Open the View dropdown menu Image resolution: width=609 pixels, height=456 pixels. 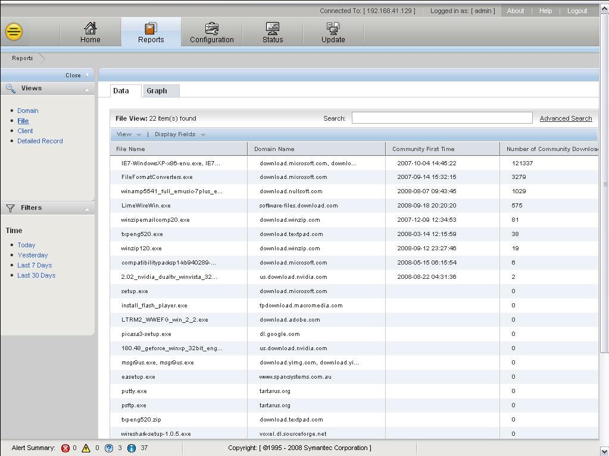[129, 134]
